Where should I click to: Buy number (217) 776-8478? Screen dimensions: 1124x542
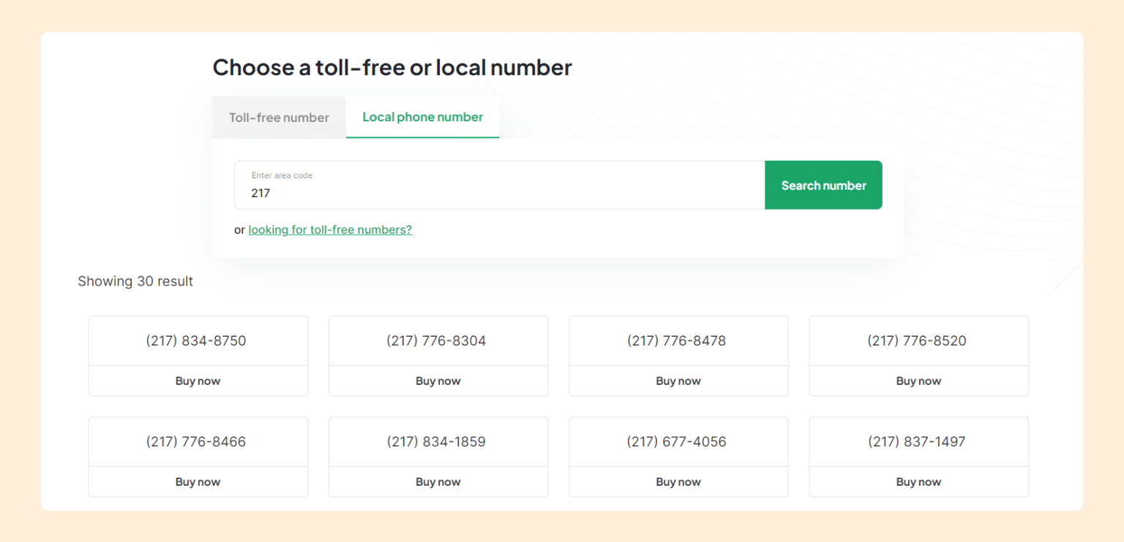[x=678, y=381]
